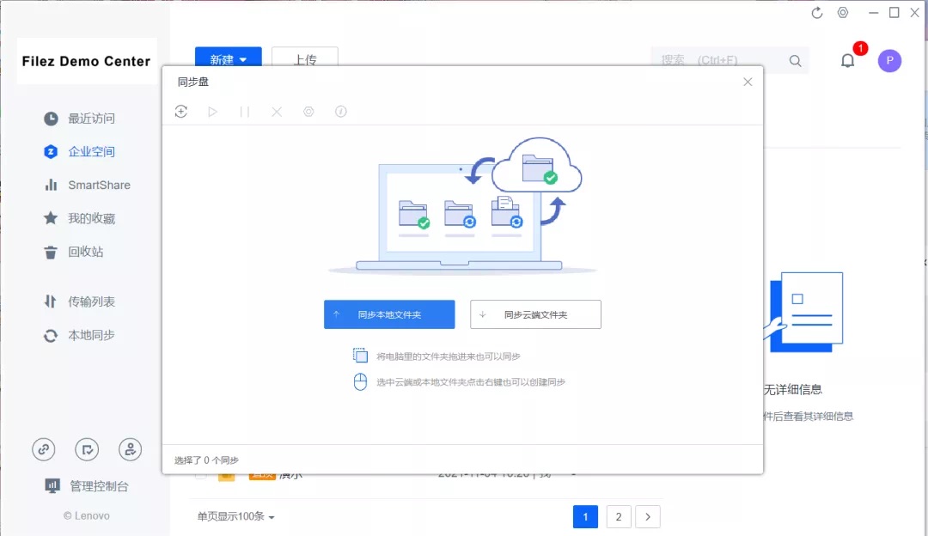Click the magnifier search icon
The height and width of the screenshot is (536, 928).
[796, 61]
